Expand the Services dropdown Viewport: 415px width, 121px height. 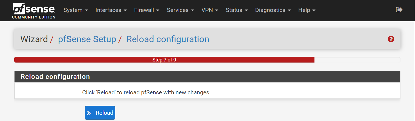point(181,10)
